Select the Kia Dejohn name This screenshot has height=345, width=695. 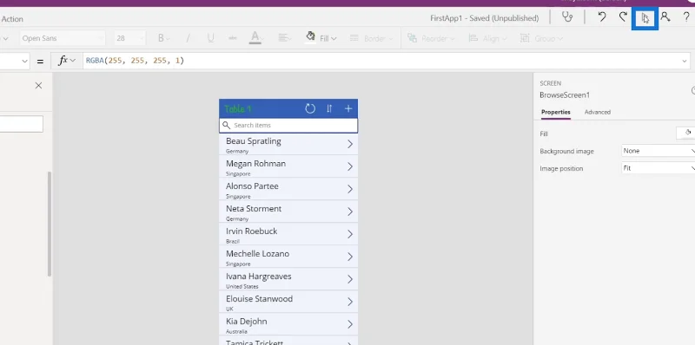pos(247,322)
